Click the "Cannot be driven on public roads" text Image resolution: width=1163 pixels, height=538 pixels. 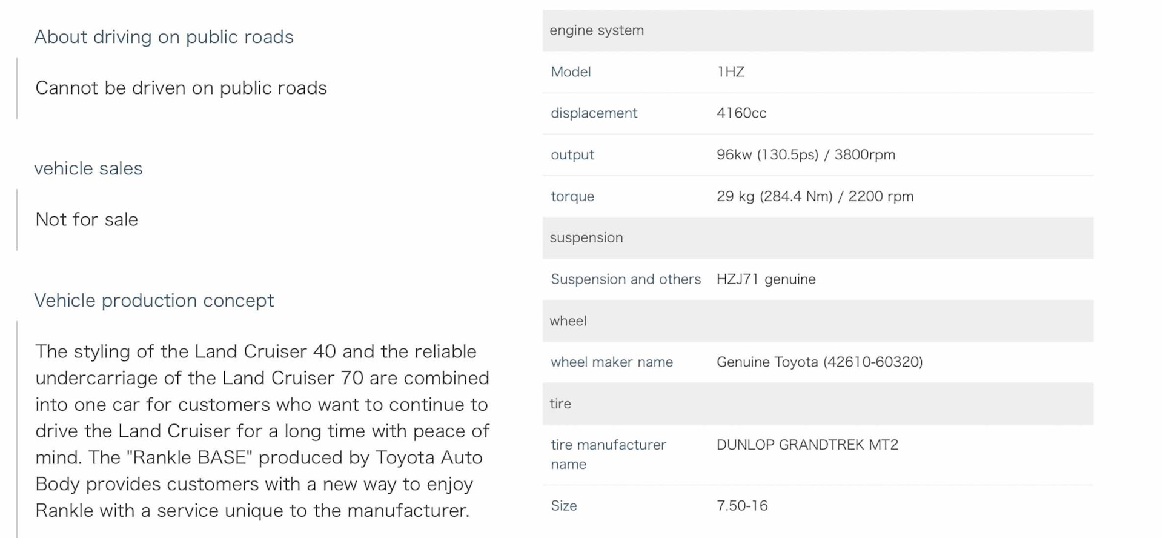click(x=181, y=88)
